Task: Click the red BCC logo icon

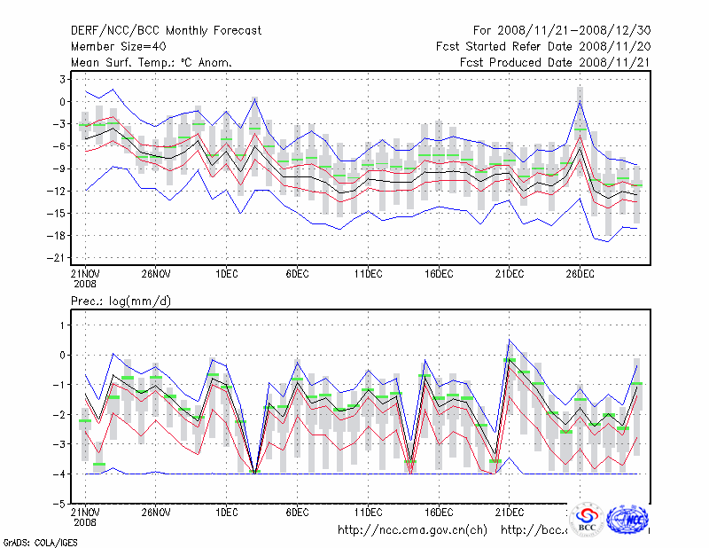Action: coord(587,519)
